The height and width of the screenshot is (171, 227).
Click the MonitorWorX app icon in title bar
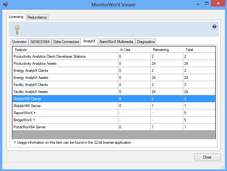(5, 4)
